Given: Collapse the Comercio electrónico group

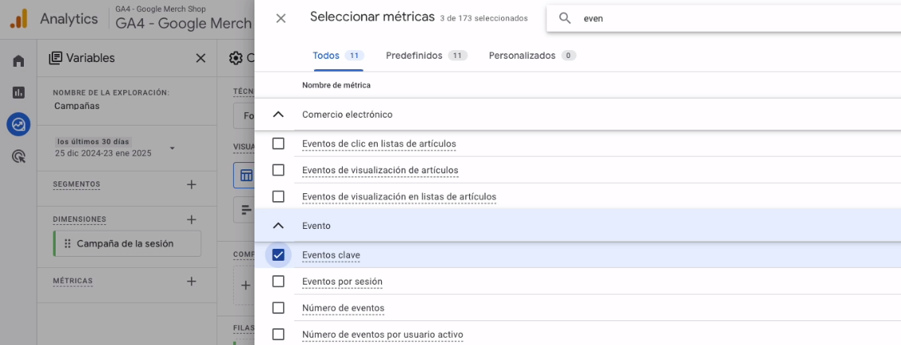Looking at the screenshot, I should click(278, 114).
